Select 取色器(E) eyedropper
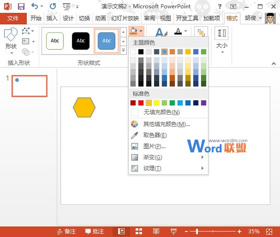Screen dimensions: 280x237 pyautogui.click(x=168, y=135)
